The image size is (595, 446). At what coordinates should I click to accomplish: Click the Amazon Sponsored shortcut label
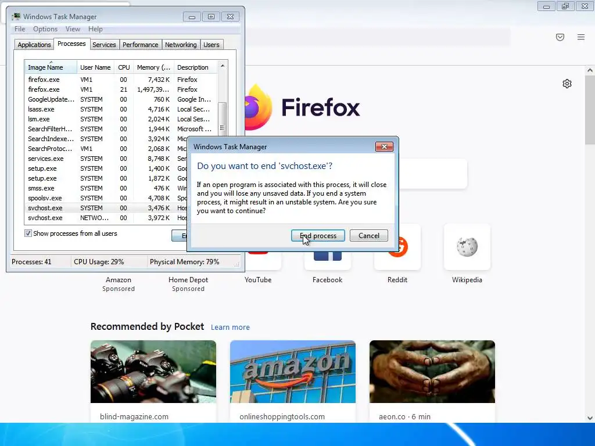[x=119, y=284]
